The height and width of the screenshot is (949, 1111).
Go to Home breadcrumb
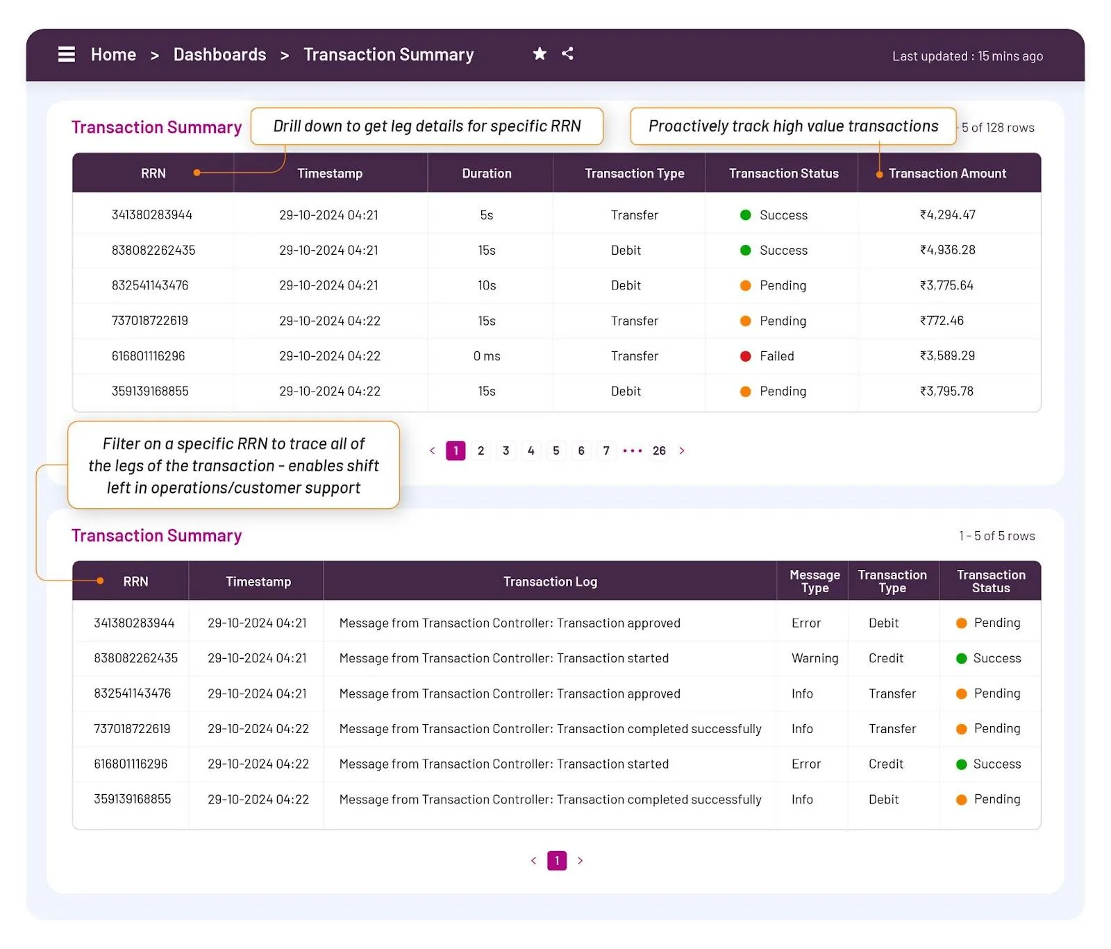113,55
